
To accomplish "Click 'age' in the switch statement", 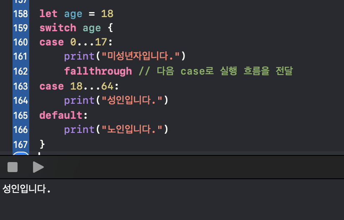I will pos(92,28).
